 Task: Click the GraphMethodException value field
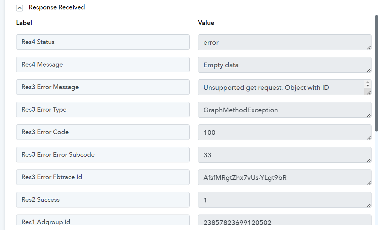coord(284,110)
